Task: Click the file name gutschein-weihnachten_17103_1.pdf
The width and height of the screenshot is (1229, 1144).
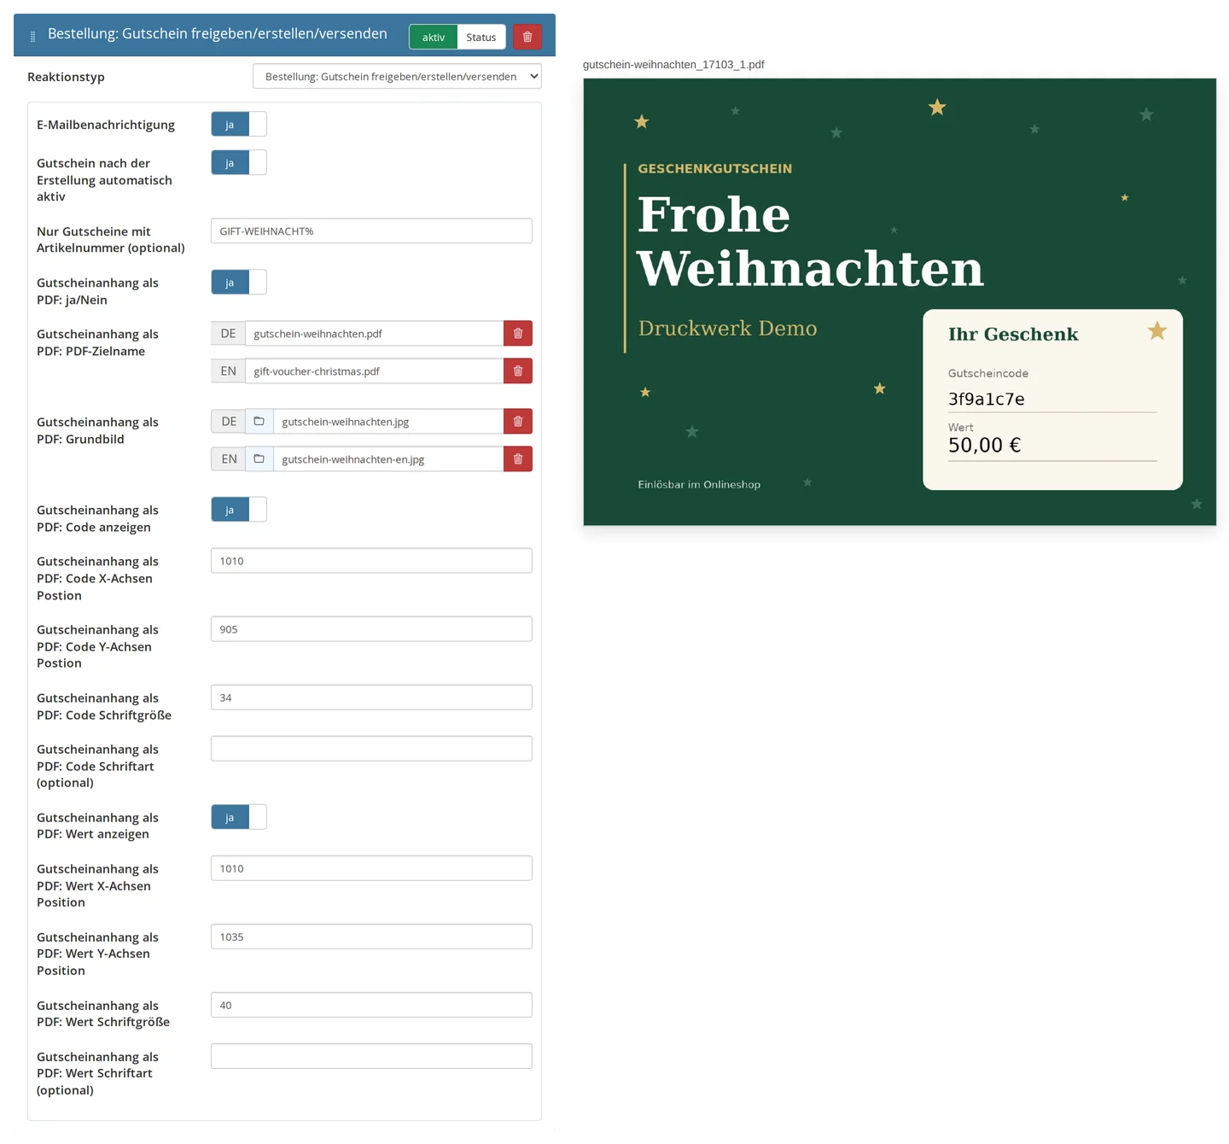Action: pyautogui.click(x=673, y=65)
